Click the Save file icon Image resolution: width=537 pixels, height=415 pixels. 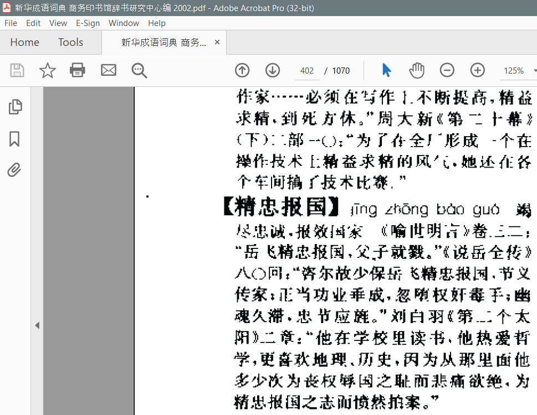[x=17, y=70]
